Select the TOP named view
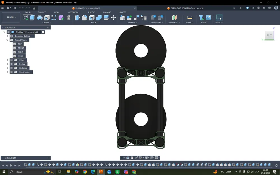This screenshot has height=175, width=280. 18,44
